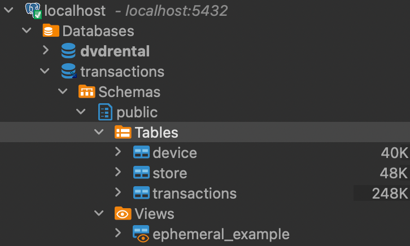Click the dvdrental database cylinder icon

(68, 51)
